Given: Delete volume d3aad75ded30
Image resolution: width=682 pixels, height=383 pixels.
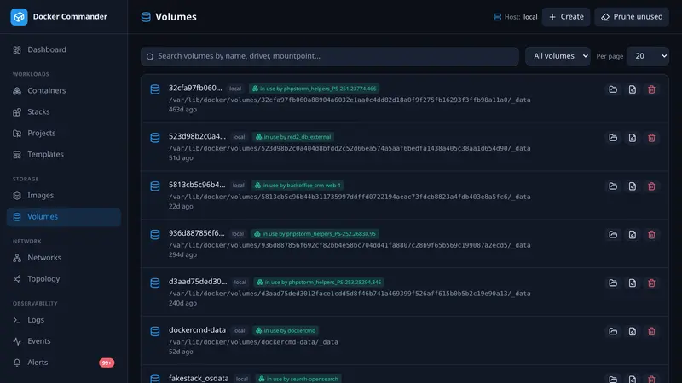Looking at the screenshot, I should [651, 283].
